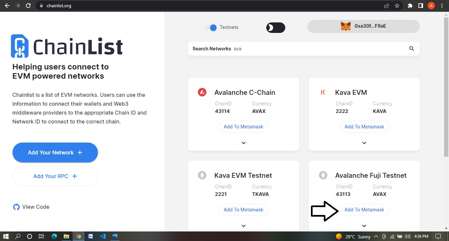The width and height of the screenshot is (449, 241).
Task: Click the browser forward arrow
Action: (18, 6)
